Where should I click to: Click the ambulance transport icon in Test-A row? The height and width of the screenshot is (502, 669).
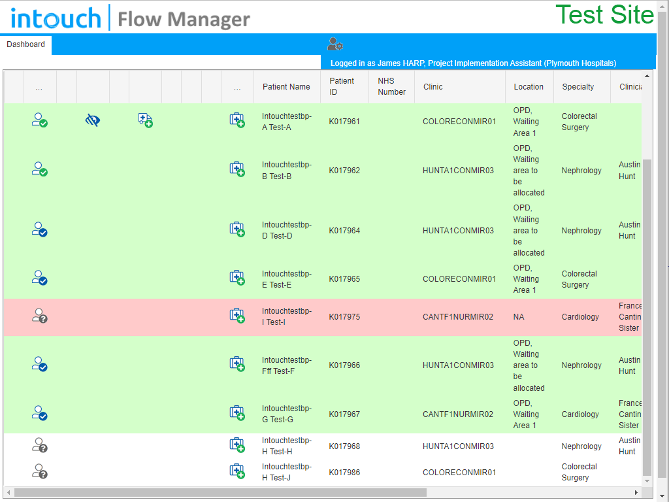[145, 120]
